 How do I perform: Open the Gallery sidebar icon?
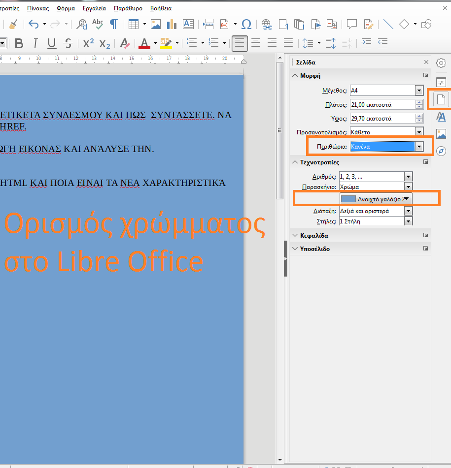(441, 134)
